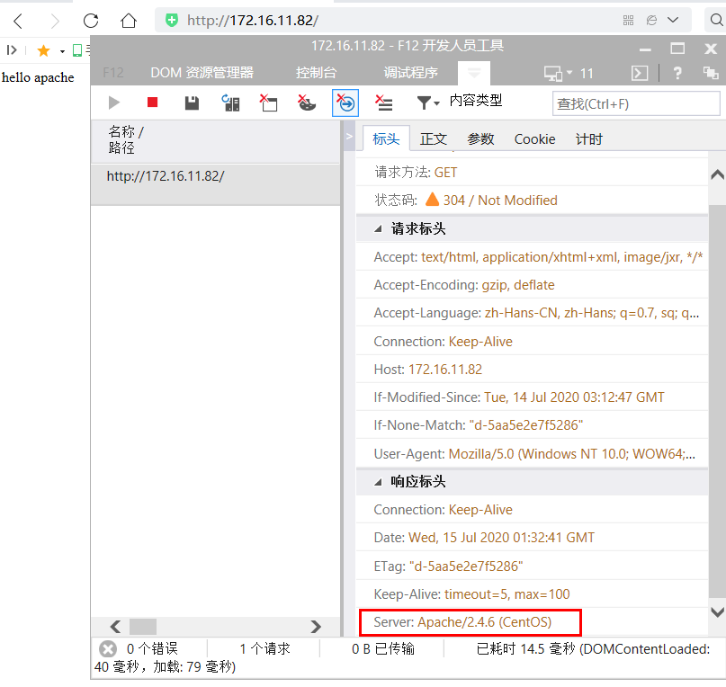726x687 pixels.
Task: Clear browser cache icon
Action: click(x=269, y=103)
